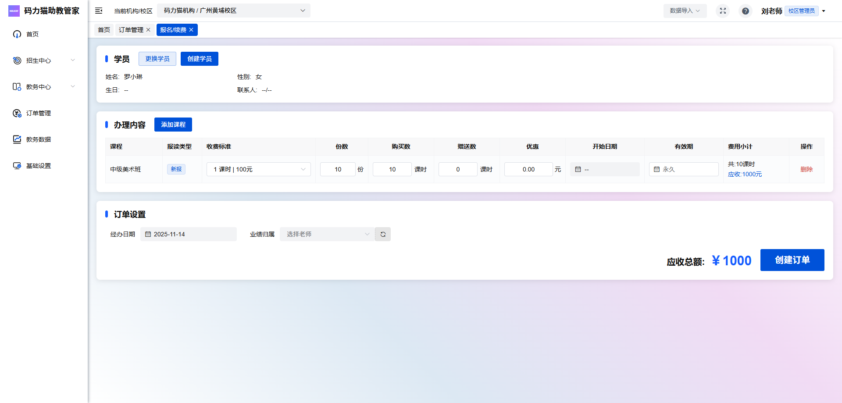Image resolution: width=842 pixels, height=403 pixels.
Task: Click the 基础设置 icon in sidebar
Action: coord(17,166)
